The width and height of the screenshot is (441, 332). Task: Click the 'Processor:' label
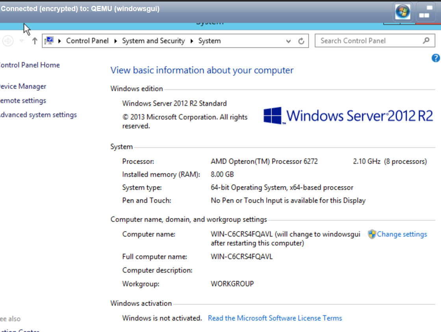tap(138, 162)
